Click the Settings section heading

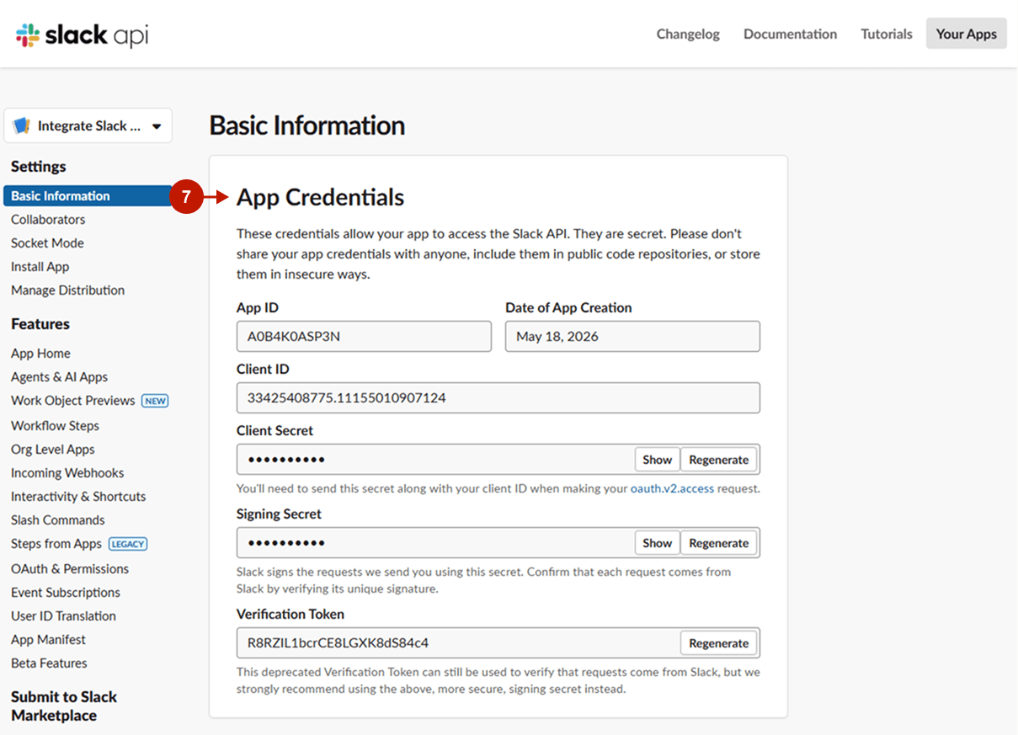39,167
